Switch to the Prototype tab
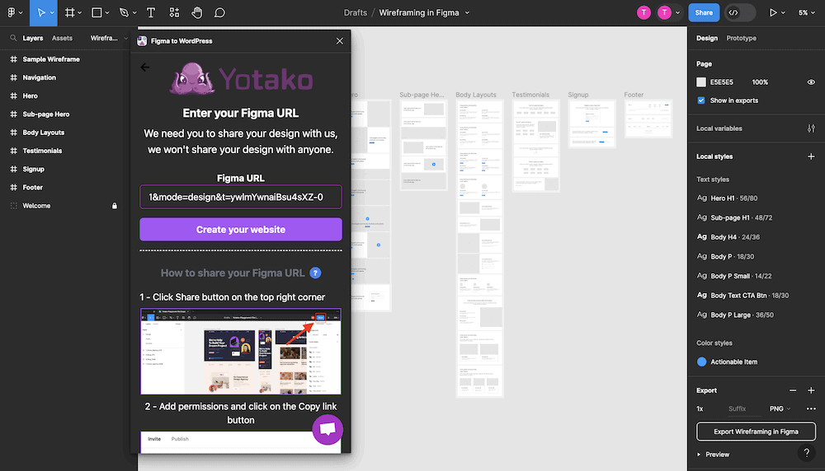825x471 pixels. click(x=742, y=38)
